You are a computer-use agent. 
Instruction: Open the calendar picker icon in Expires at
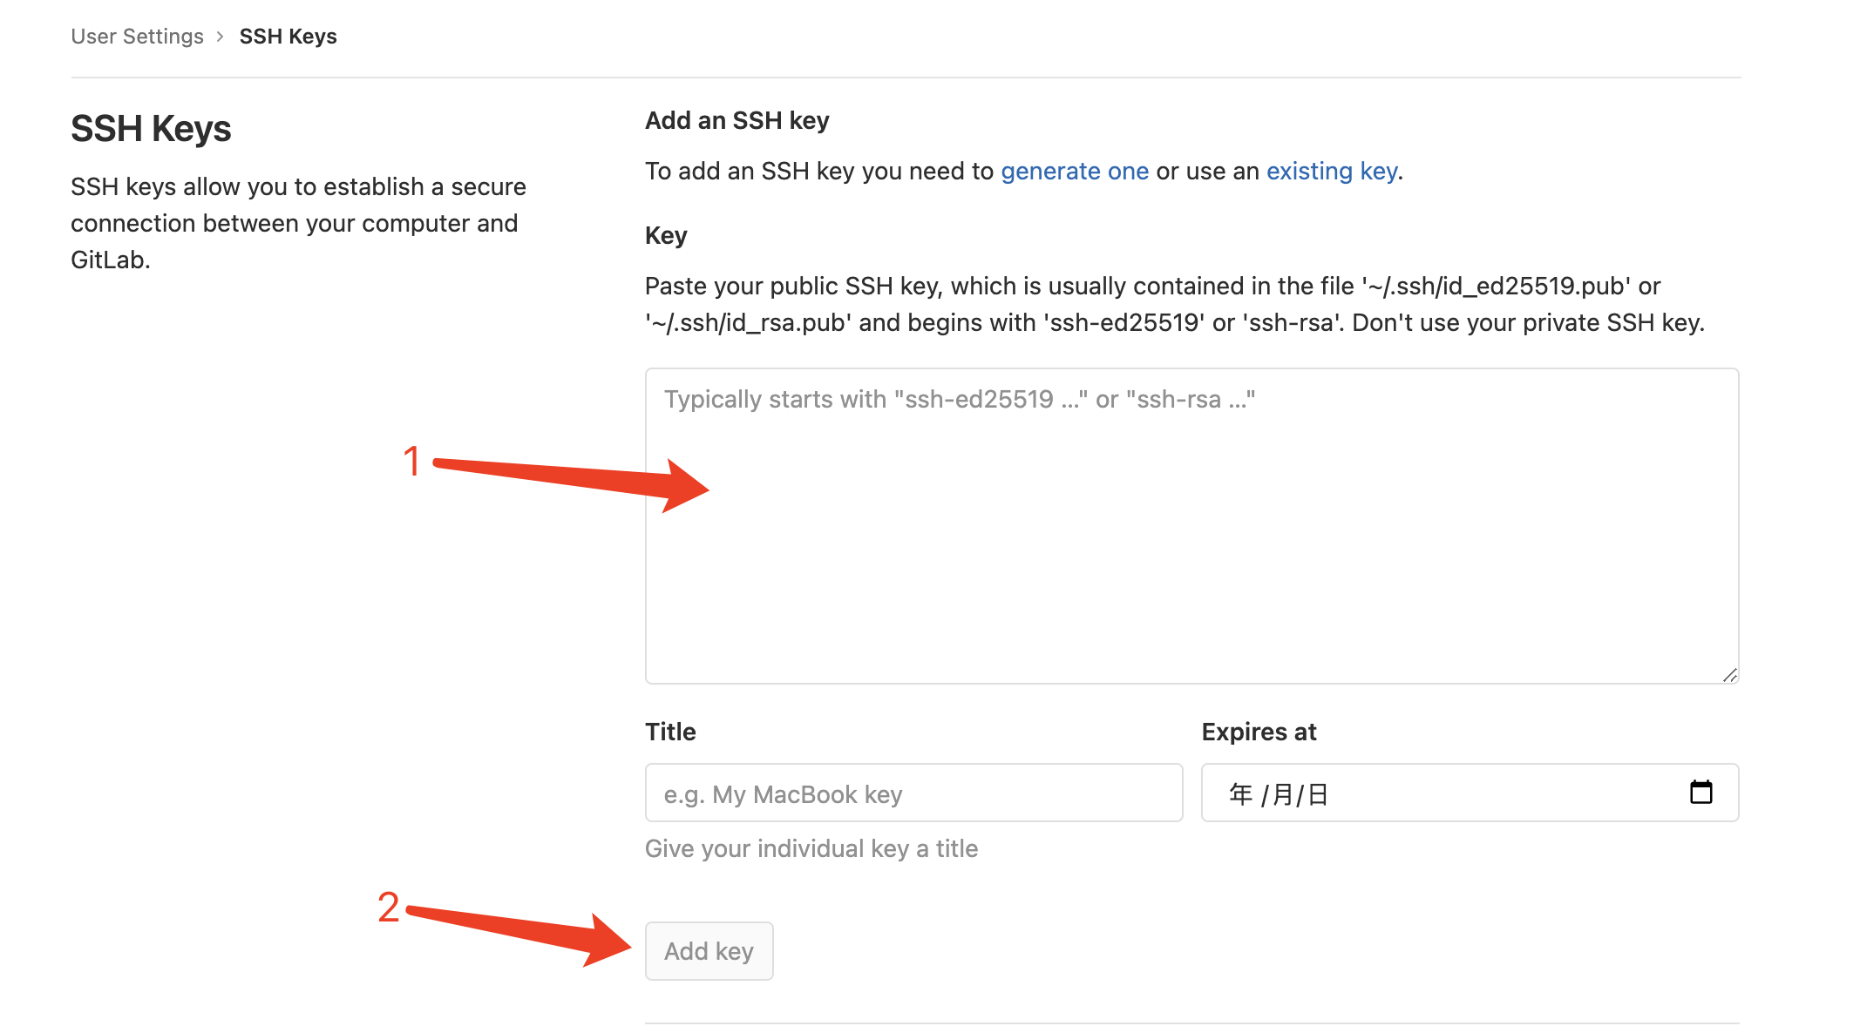point(1701,793)
